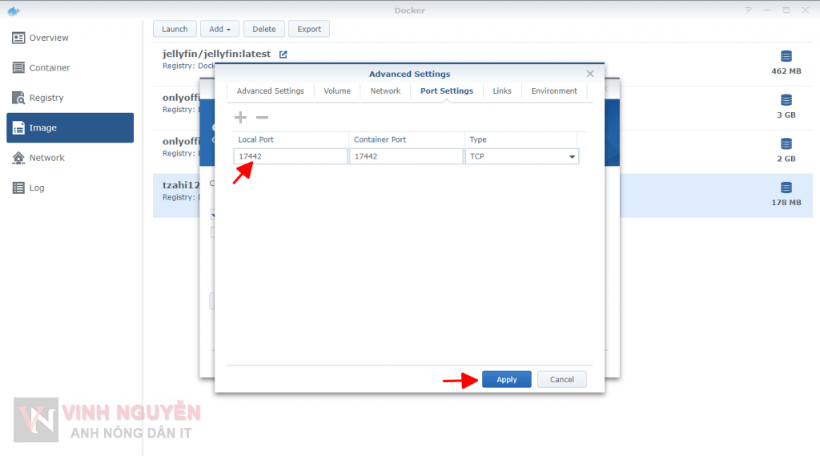Close the Advanced Settings dialog
Screen dimensions: 820x456
(x=590, y=74)
